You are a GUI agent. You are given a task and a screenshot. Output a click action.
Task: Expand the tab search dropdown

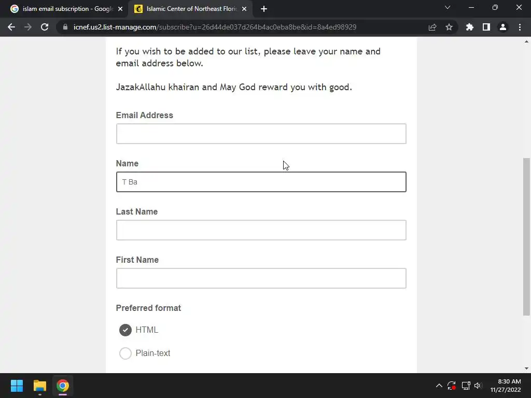[x=448, y=8]
